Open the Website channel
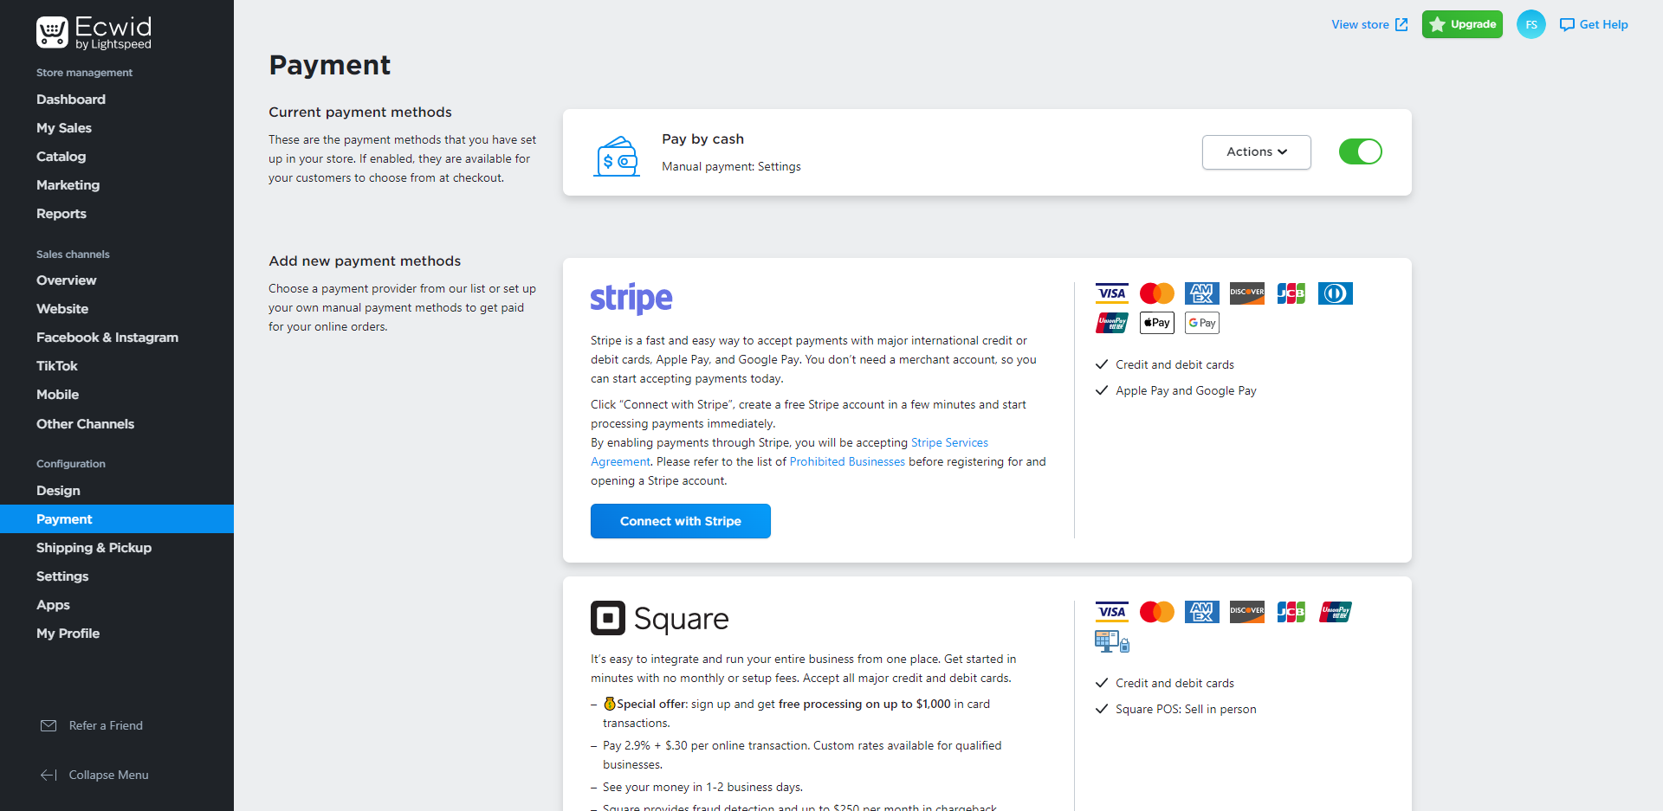1663x811 pixels. (62, 309)
